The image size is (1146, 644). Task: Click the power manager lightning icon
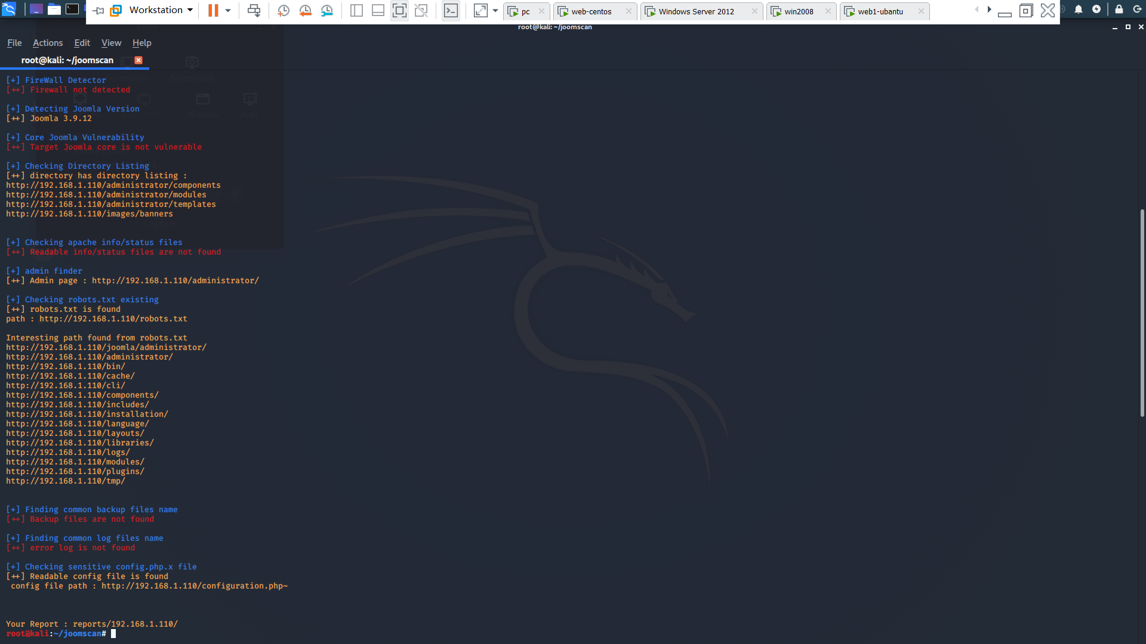(x=1096, y=9)
